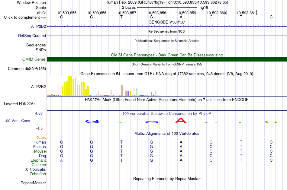Click OMIM Gene Phenotypes track title

pos(167,55)
